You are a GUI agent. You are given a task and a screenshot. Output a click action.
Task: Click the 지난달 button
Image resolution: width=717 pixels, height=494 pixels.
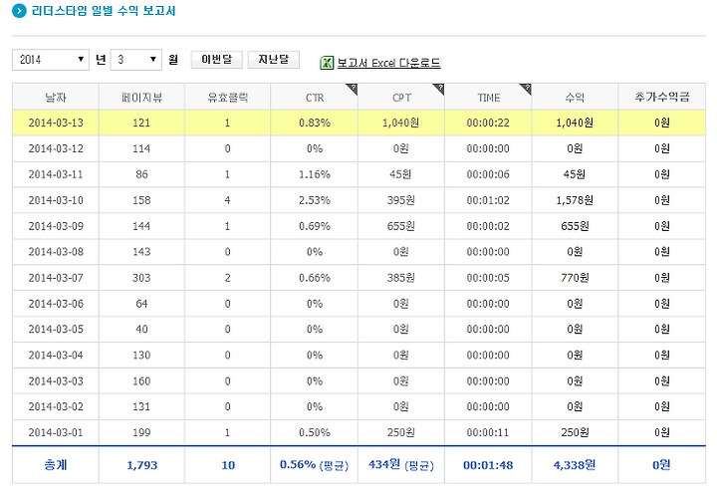tap(274, 60)
